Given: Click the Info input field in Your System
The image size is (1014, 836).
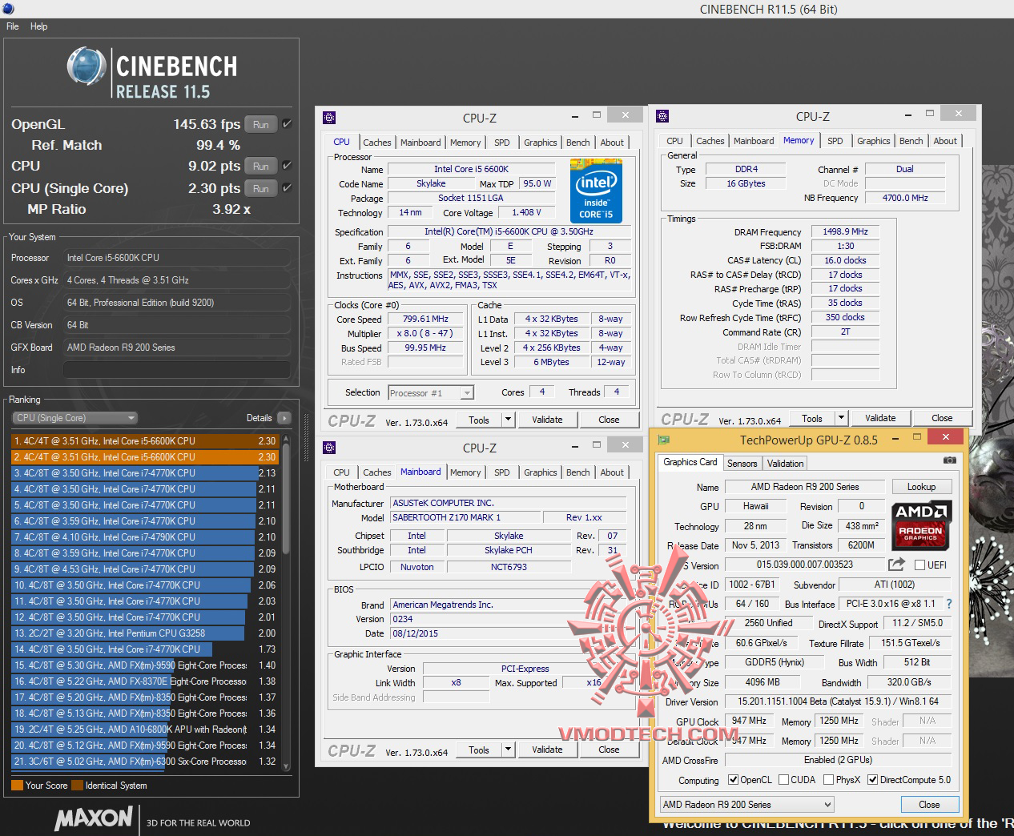Looking at the screenshot, I should (x=176, y=370).
